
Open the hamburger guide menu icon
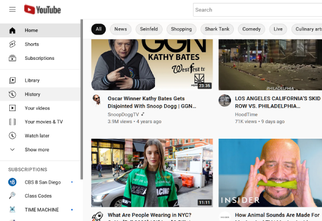point(12,9)
